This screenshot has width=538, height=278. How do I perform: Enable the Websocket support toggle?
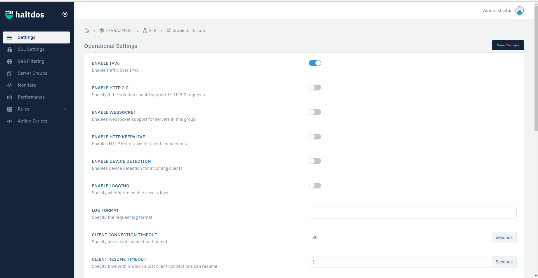coord(315,112)
